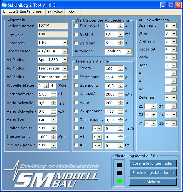Click the Energie Limit spinner arrows
Image resolution: width=183 pixels, height=192 pixels.
click(x=54, y=137)
